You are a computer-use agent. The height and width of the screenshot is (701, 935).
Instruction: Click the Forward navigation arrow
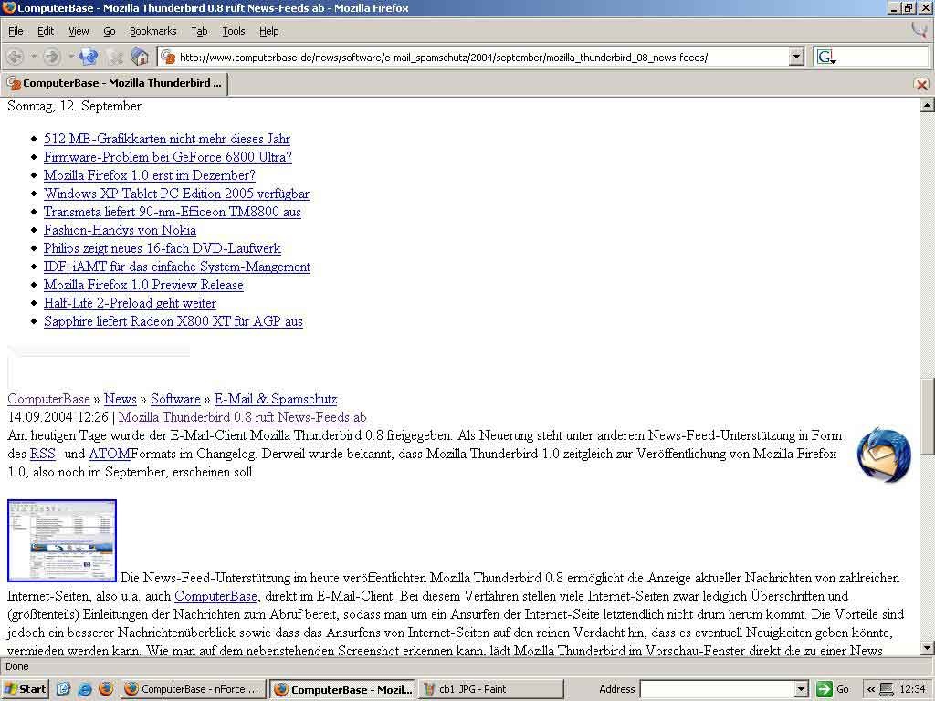(x=52, y=58)
